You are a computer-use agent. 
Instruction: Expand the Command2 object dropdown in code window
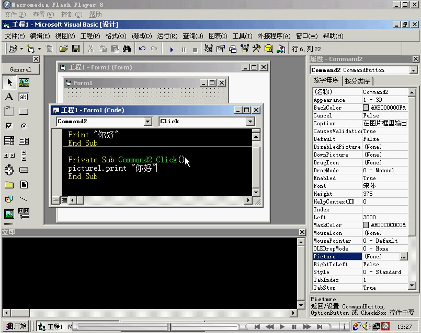pyautogui.click(x=147, y=122)
